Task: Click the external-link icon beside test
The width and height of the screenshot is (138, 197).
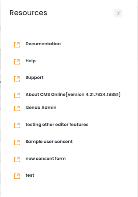Action: click(x=17, y=176)
